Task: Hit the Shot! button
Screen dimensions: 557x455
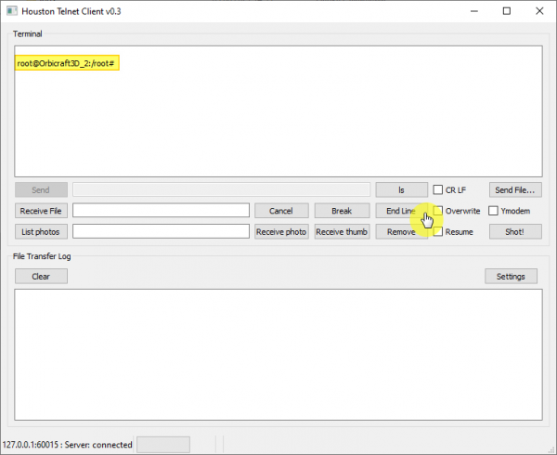Action: pos(515,231)
